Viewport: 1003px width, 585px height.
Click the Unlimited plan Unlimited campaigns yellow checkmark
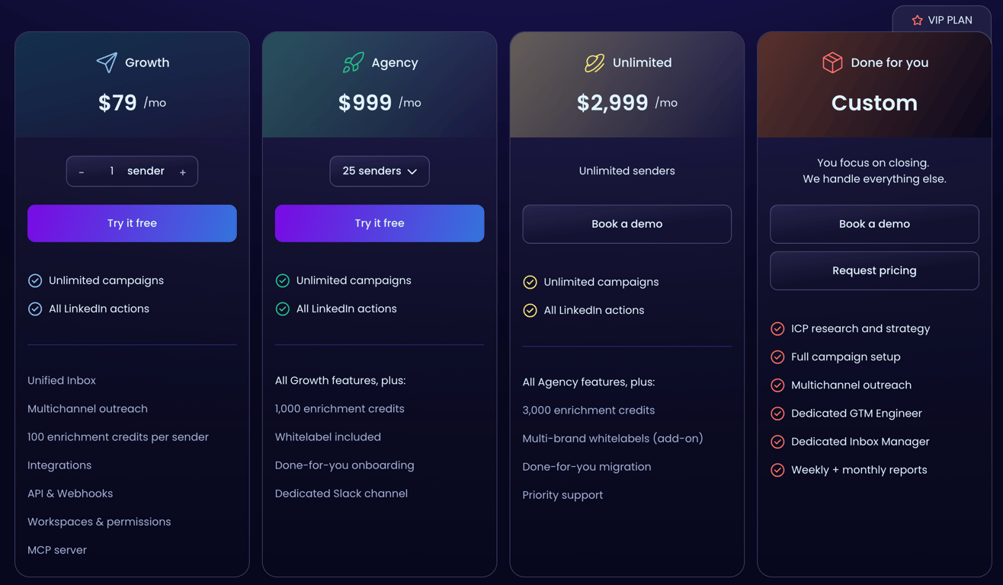click(530, 283)
